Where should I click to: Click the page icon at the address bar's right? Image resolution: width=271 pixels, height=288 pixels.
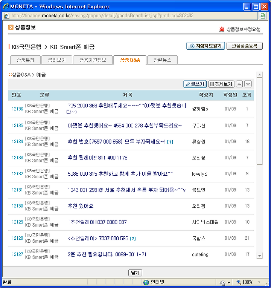[x=263, y=16]
